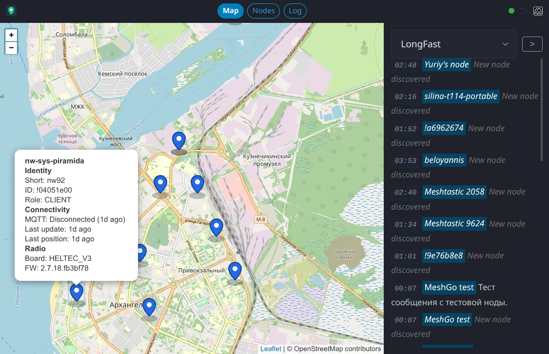
Task: Open the !9e76b8e8 node entry
Action: pos(443,256)
